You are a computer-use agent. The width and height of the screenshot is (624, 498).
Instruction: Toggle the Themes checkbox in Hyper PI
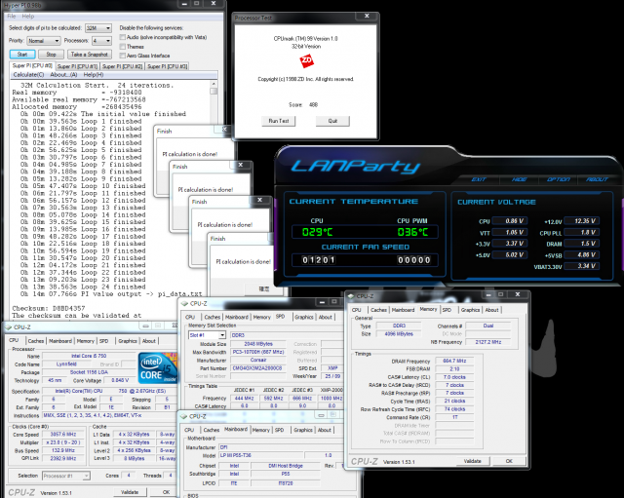click(x=123, y=47)
